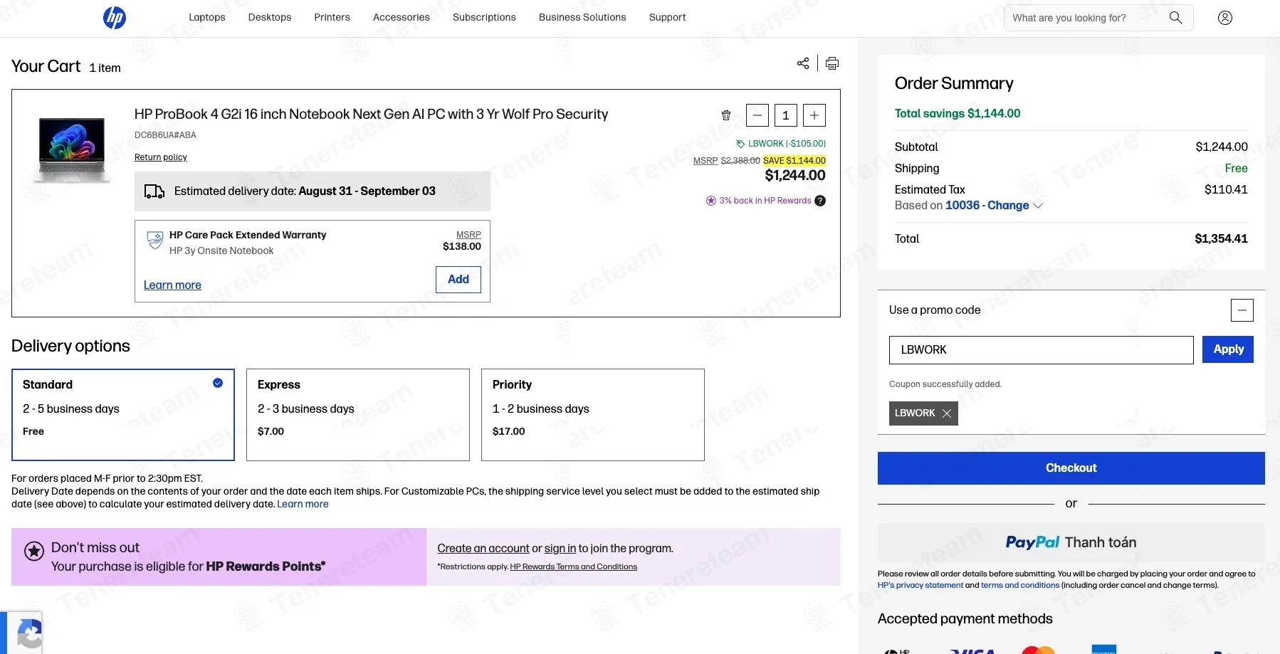Open the search magnifier icon
1280x654 pixels.
pyautogui.click(x=1175, y=18)
